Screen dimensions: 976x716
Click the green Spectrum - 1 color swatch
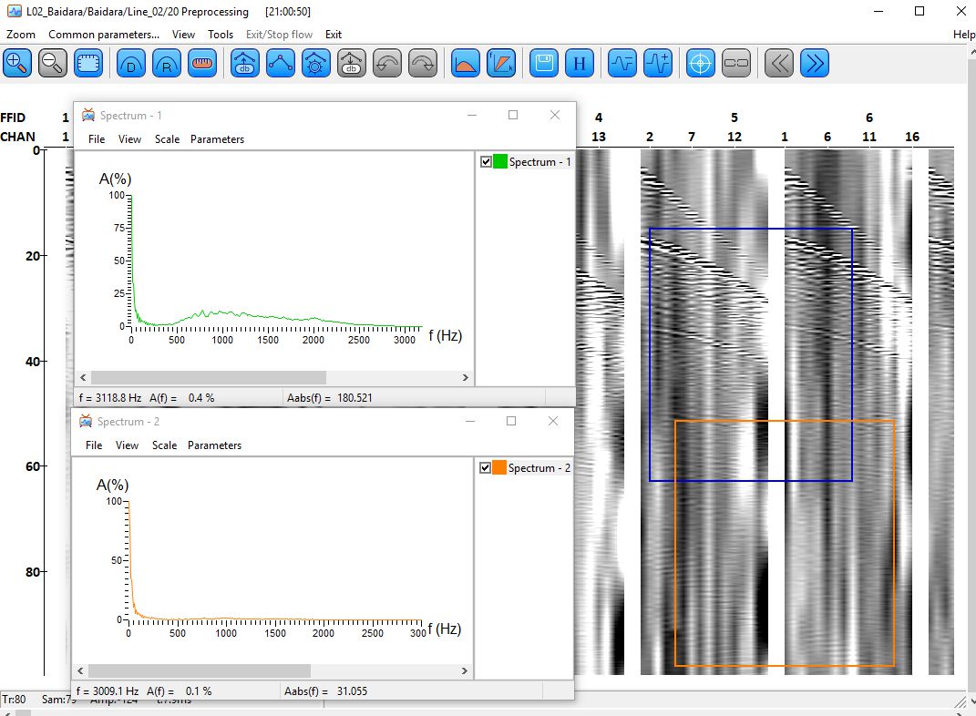point(499,162)
